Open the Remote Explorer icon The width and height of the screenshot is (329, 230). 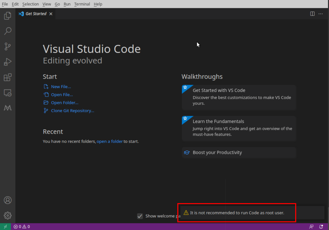click(x=8, y=93)
